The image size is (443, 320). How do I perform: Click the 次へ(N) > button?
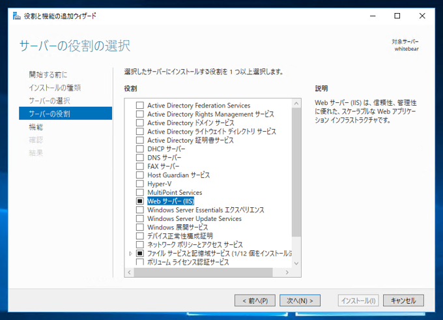pyautogui.click(x=300, y=300)
